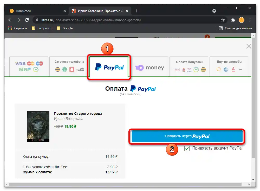Open the Google bookmark folder

pyautogui.click(x=65, y=28)
